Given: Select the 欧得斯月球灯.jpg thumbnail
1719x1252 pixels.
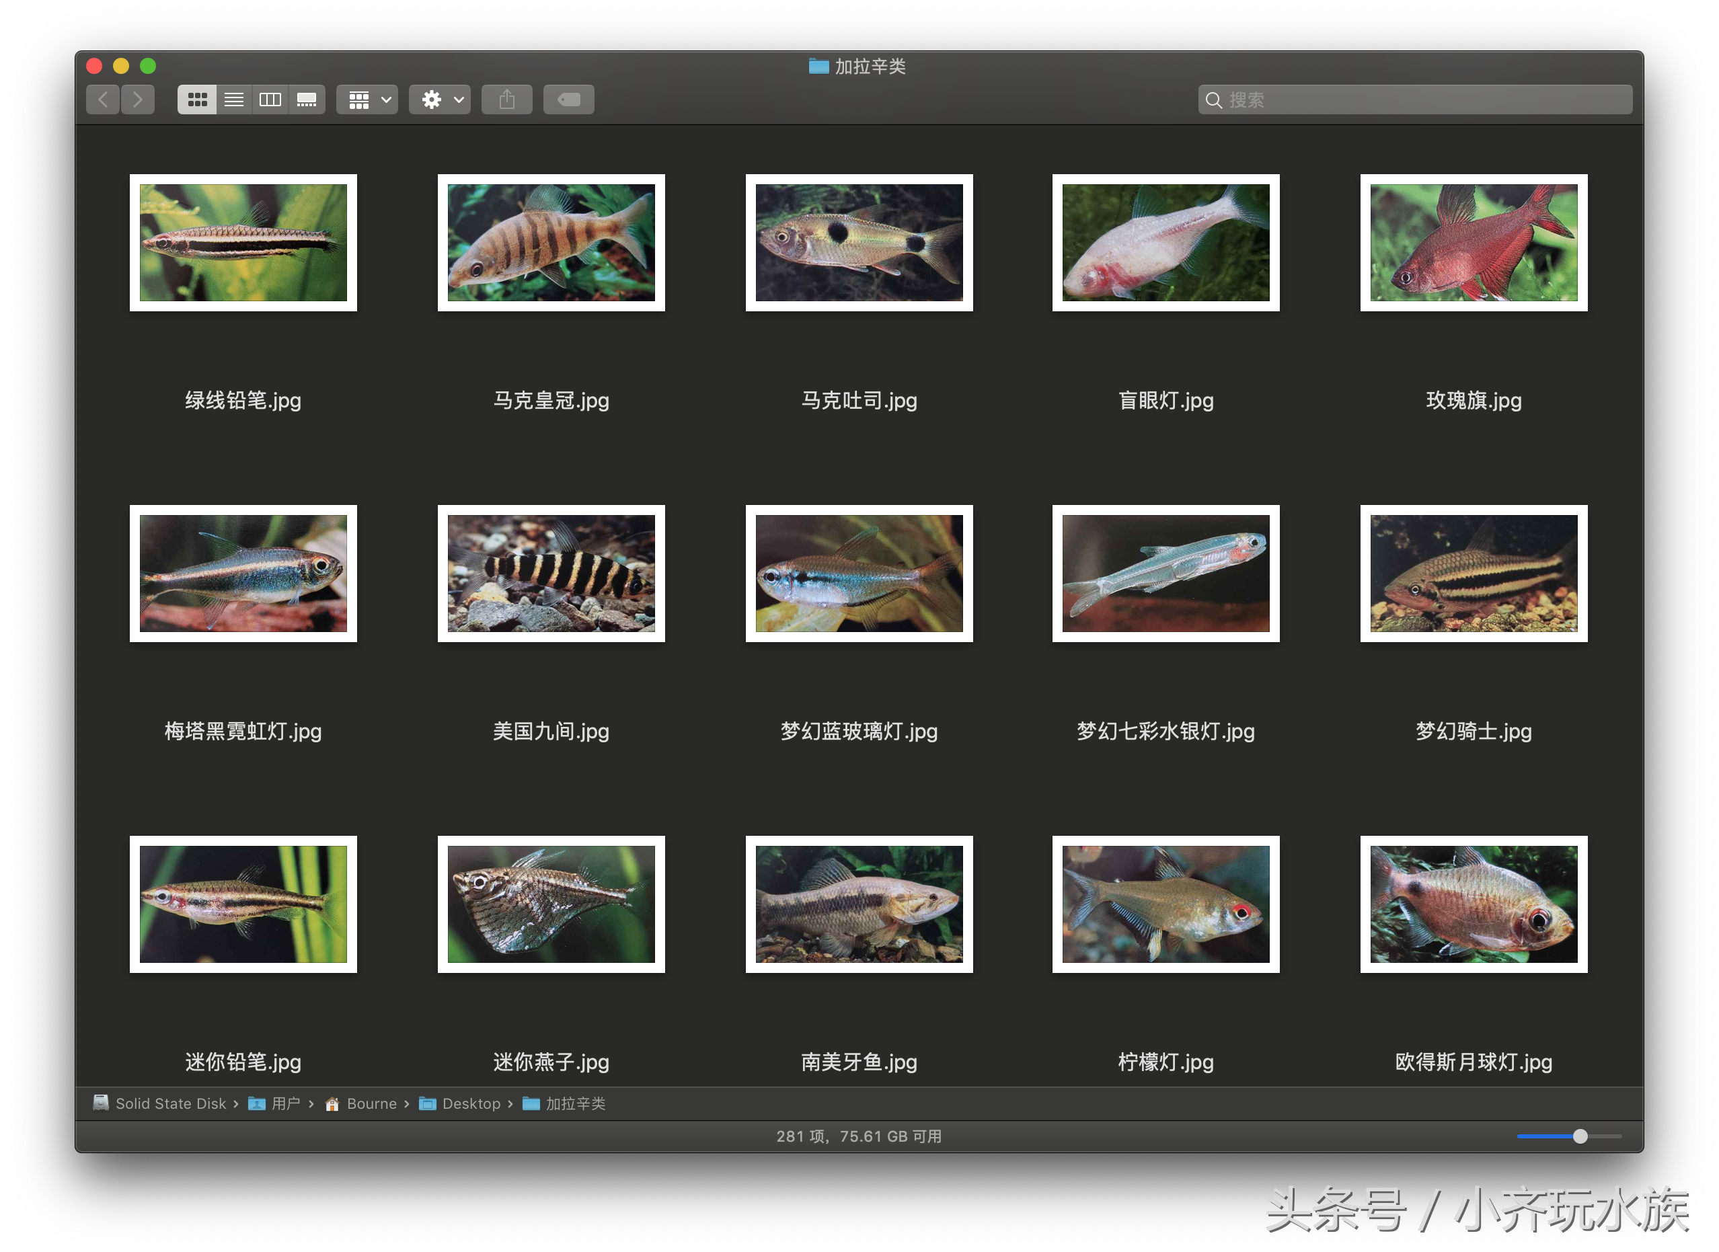Looking at the screenshot, I should [x=1474, y=904].
